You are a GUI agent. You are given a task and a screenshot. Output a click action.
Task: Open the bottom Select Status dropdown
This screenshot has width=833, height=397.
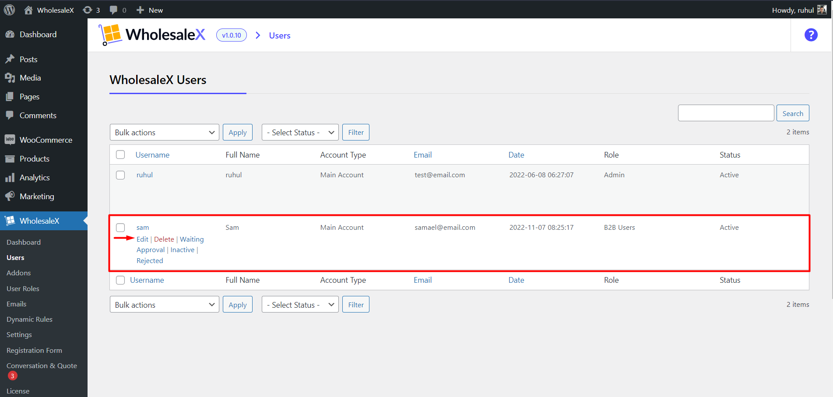pyautogui.click(x=300, y=305)
